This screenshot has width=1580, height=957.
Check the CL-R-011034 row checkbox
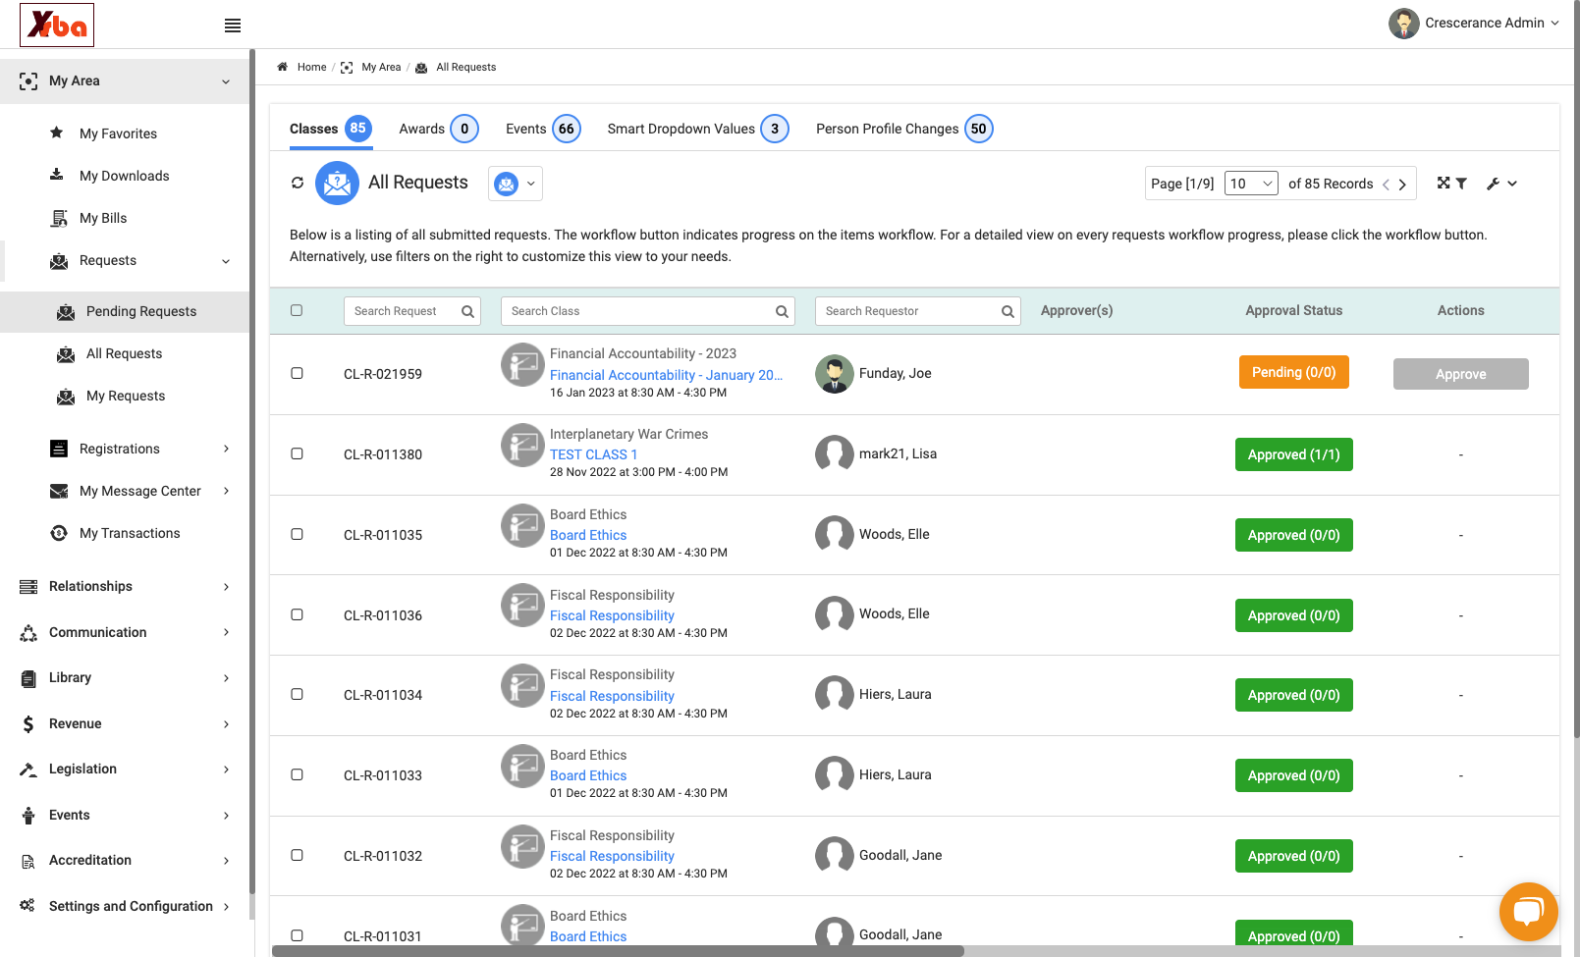(297, 694)
